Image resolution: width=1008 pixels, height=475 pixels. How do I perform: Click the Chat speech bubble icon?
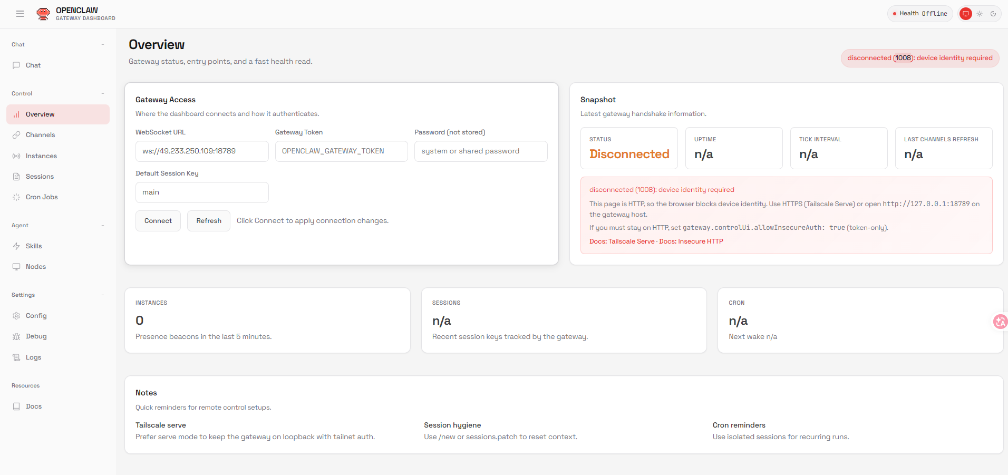[16, 65]
